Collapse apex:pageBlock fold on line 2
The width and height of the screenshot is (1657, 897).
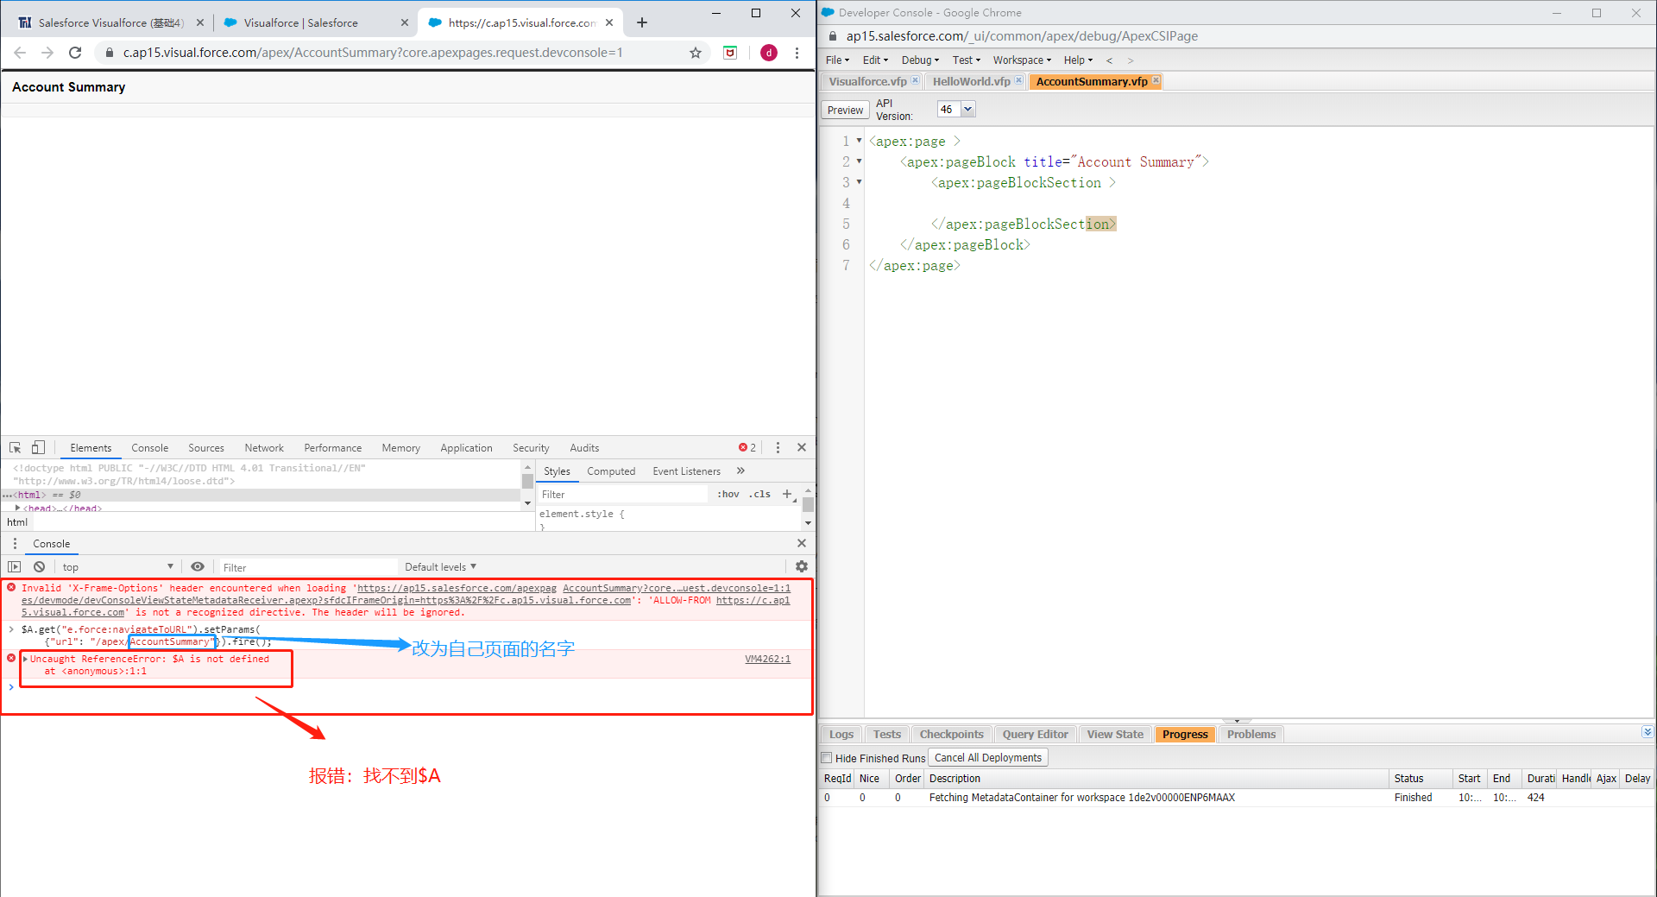click(x=859, y=161)
